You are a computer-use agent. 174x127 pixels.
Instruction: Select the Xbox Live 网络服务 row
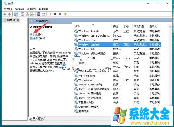117,93
